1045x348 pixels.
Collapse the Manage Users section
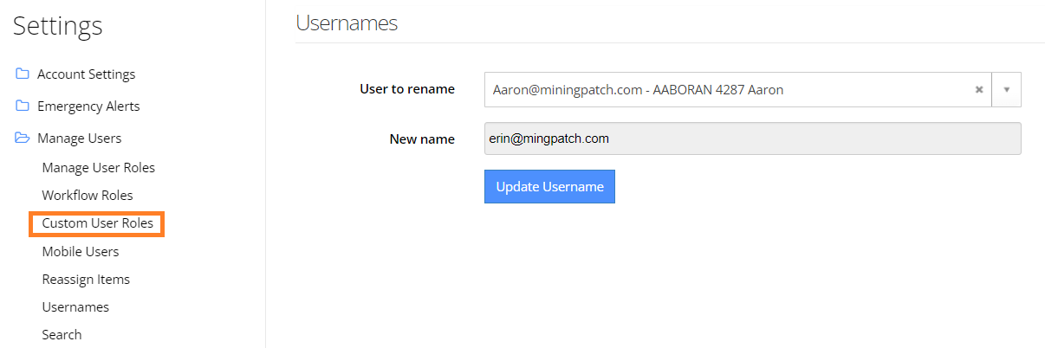[x=79, y=139]
